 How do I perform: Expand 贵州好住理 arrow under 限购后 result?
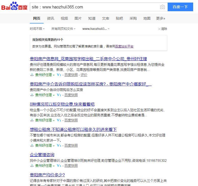(x=54, y=95)
